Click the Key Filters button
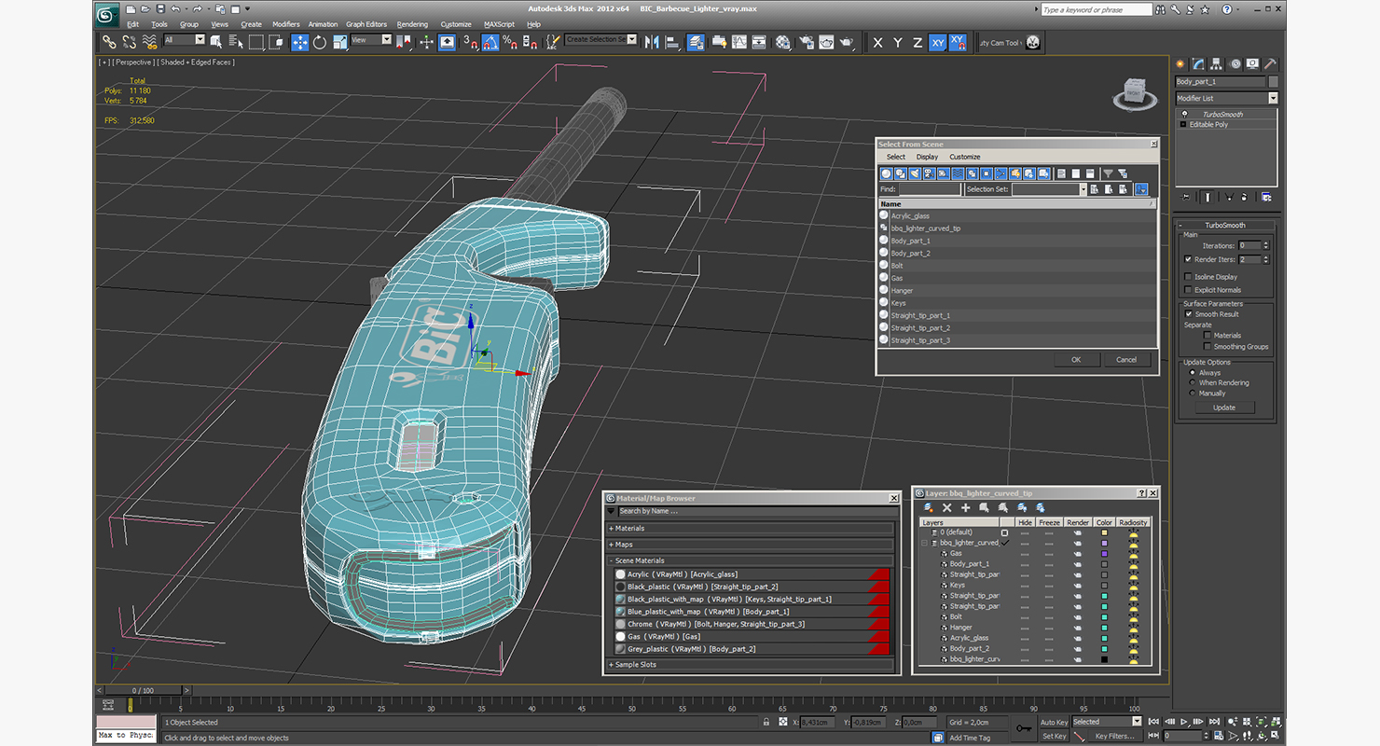 coord(1114,736)
